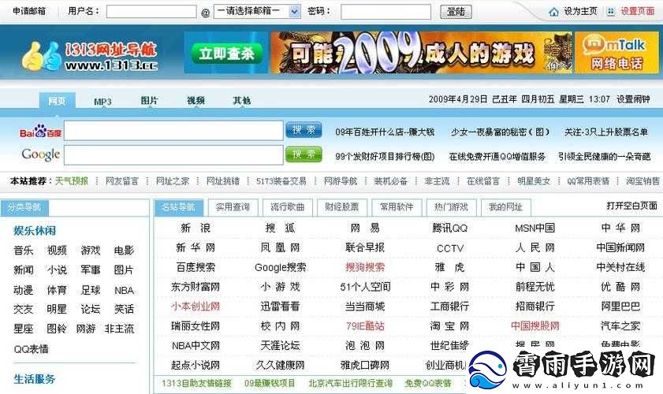This screenshot has height=394, width=663.
Task: Open the 请选择邮箱 dropdown
Action: point(257,11)
